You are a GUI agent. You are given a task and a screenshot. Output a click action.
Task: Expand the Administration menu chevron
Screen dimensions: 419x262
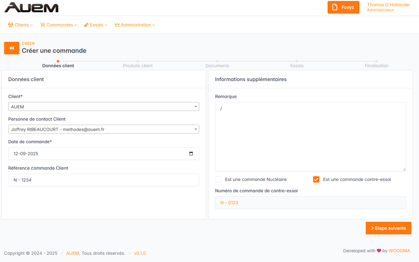(154, 25)
